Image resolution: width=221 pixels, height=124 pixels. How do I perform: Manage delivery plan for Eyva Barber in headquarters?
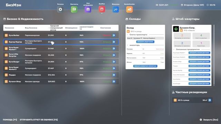[199, 79]
